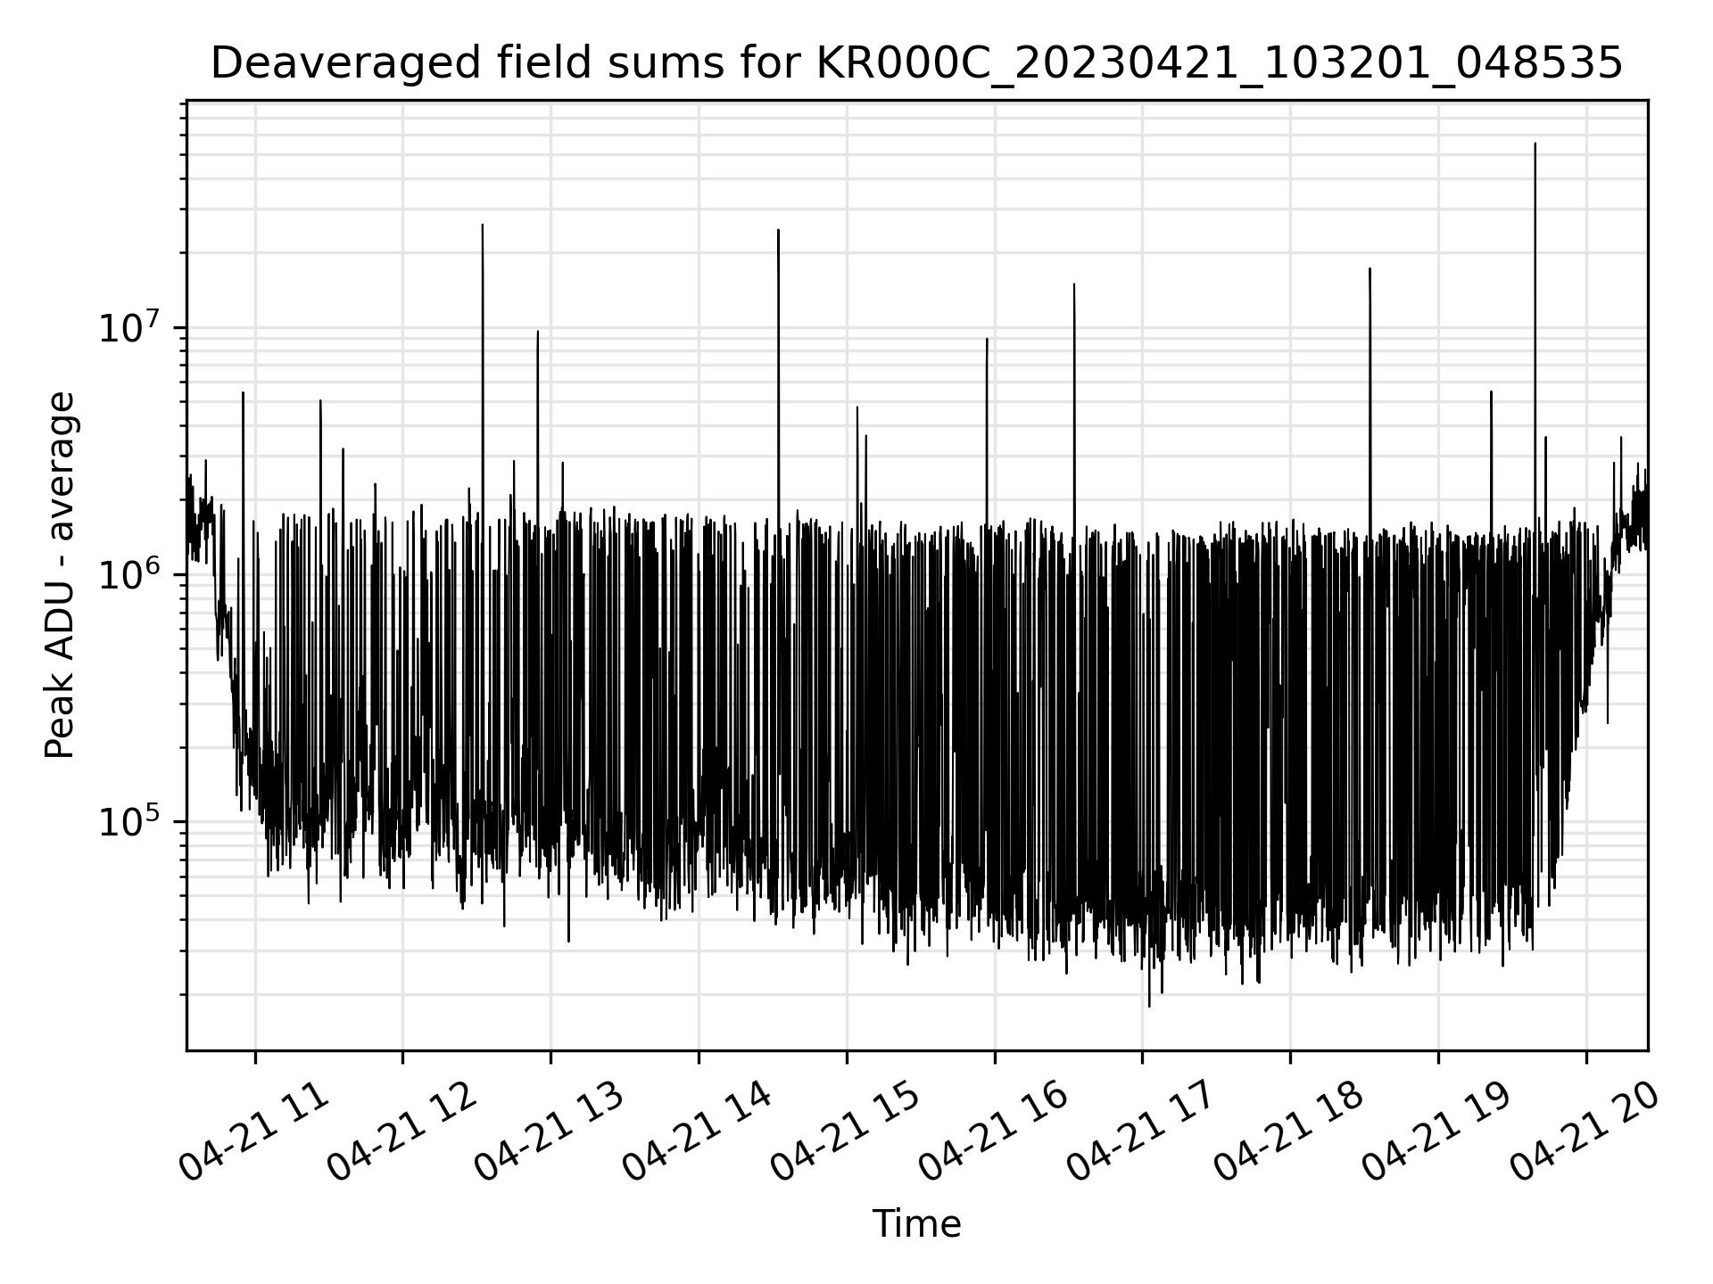
Task: Click the x-axis label 'Time'
Action: click(x=916, y=1224)
